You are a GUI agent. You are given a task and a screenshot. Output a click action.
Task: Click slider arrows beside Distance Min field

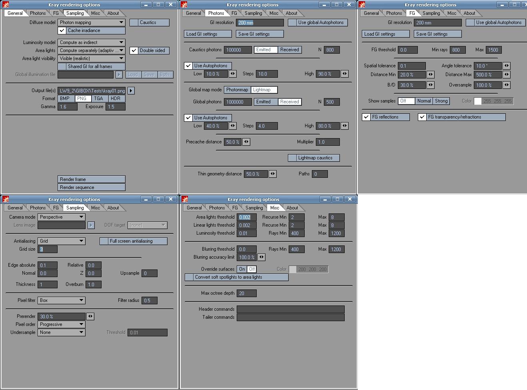click(x=431, y=74)
